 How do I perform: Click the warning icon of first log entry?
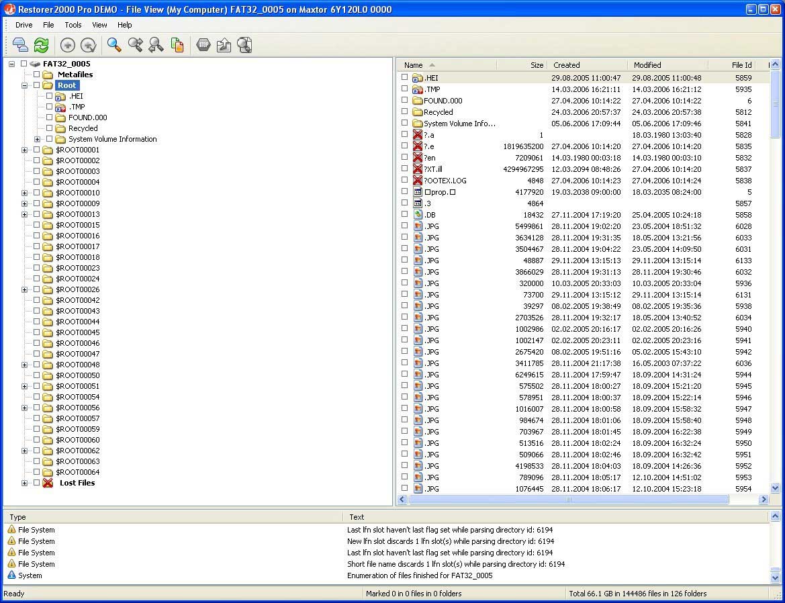[11, 529]
